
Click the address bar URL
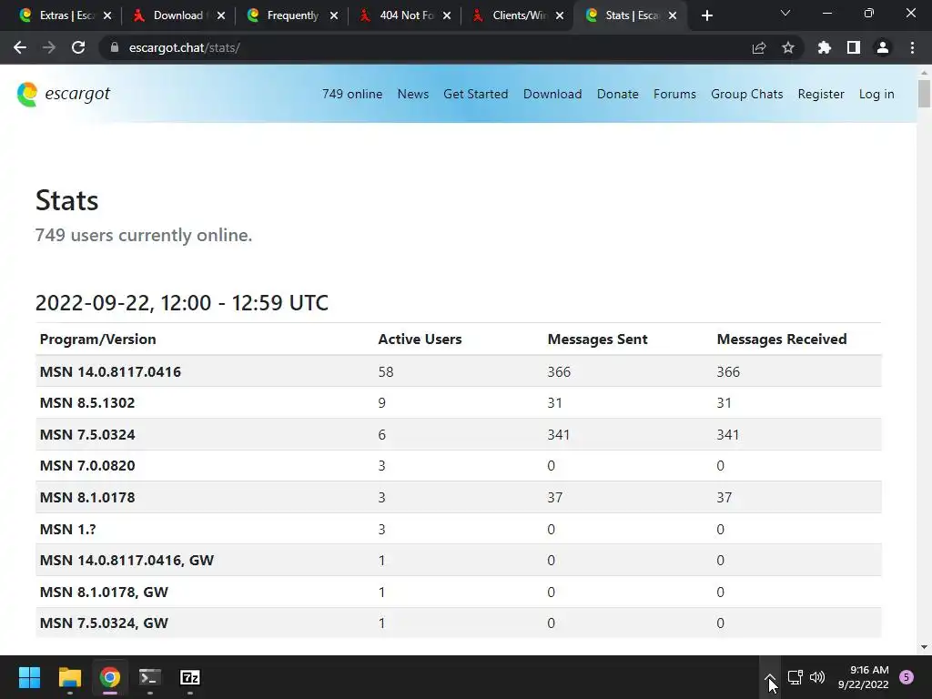[184, 47]
